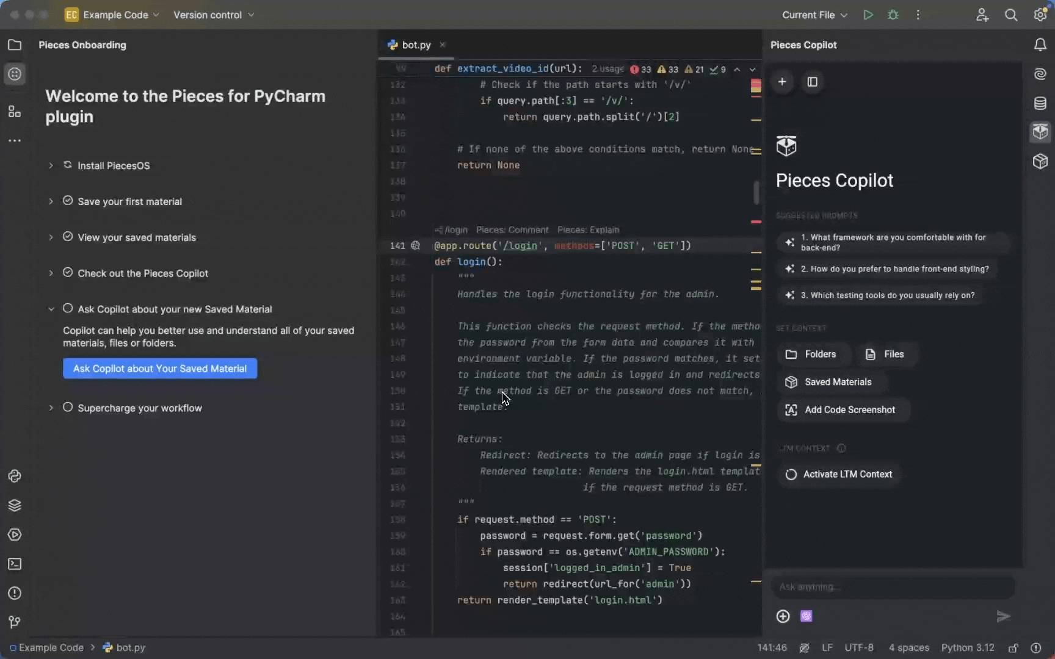Screen dimensions: 1055x659
Task: Click the gutter icon on line 141
Action: [415, 245]
